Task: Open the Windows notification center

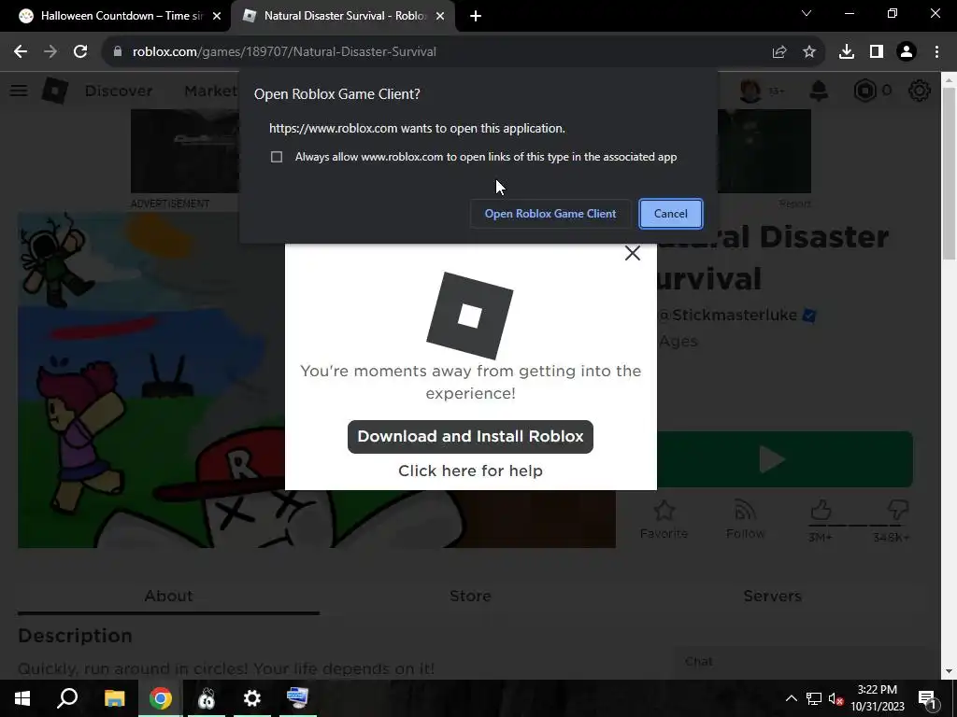Action: pos(927,698)
